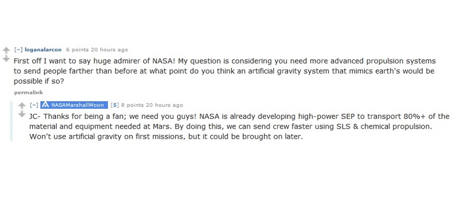Click the line starting "First off I want"
453x211 pixels.
click(225, 61)
